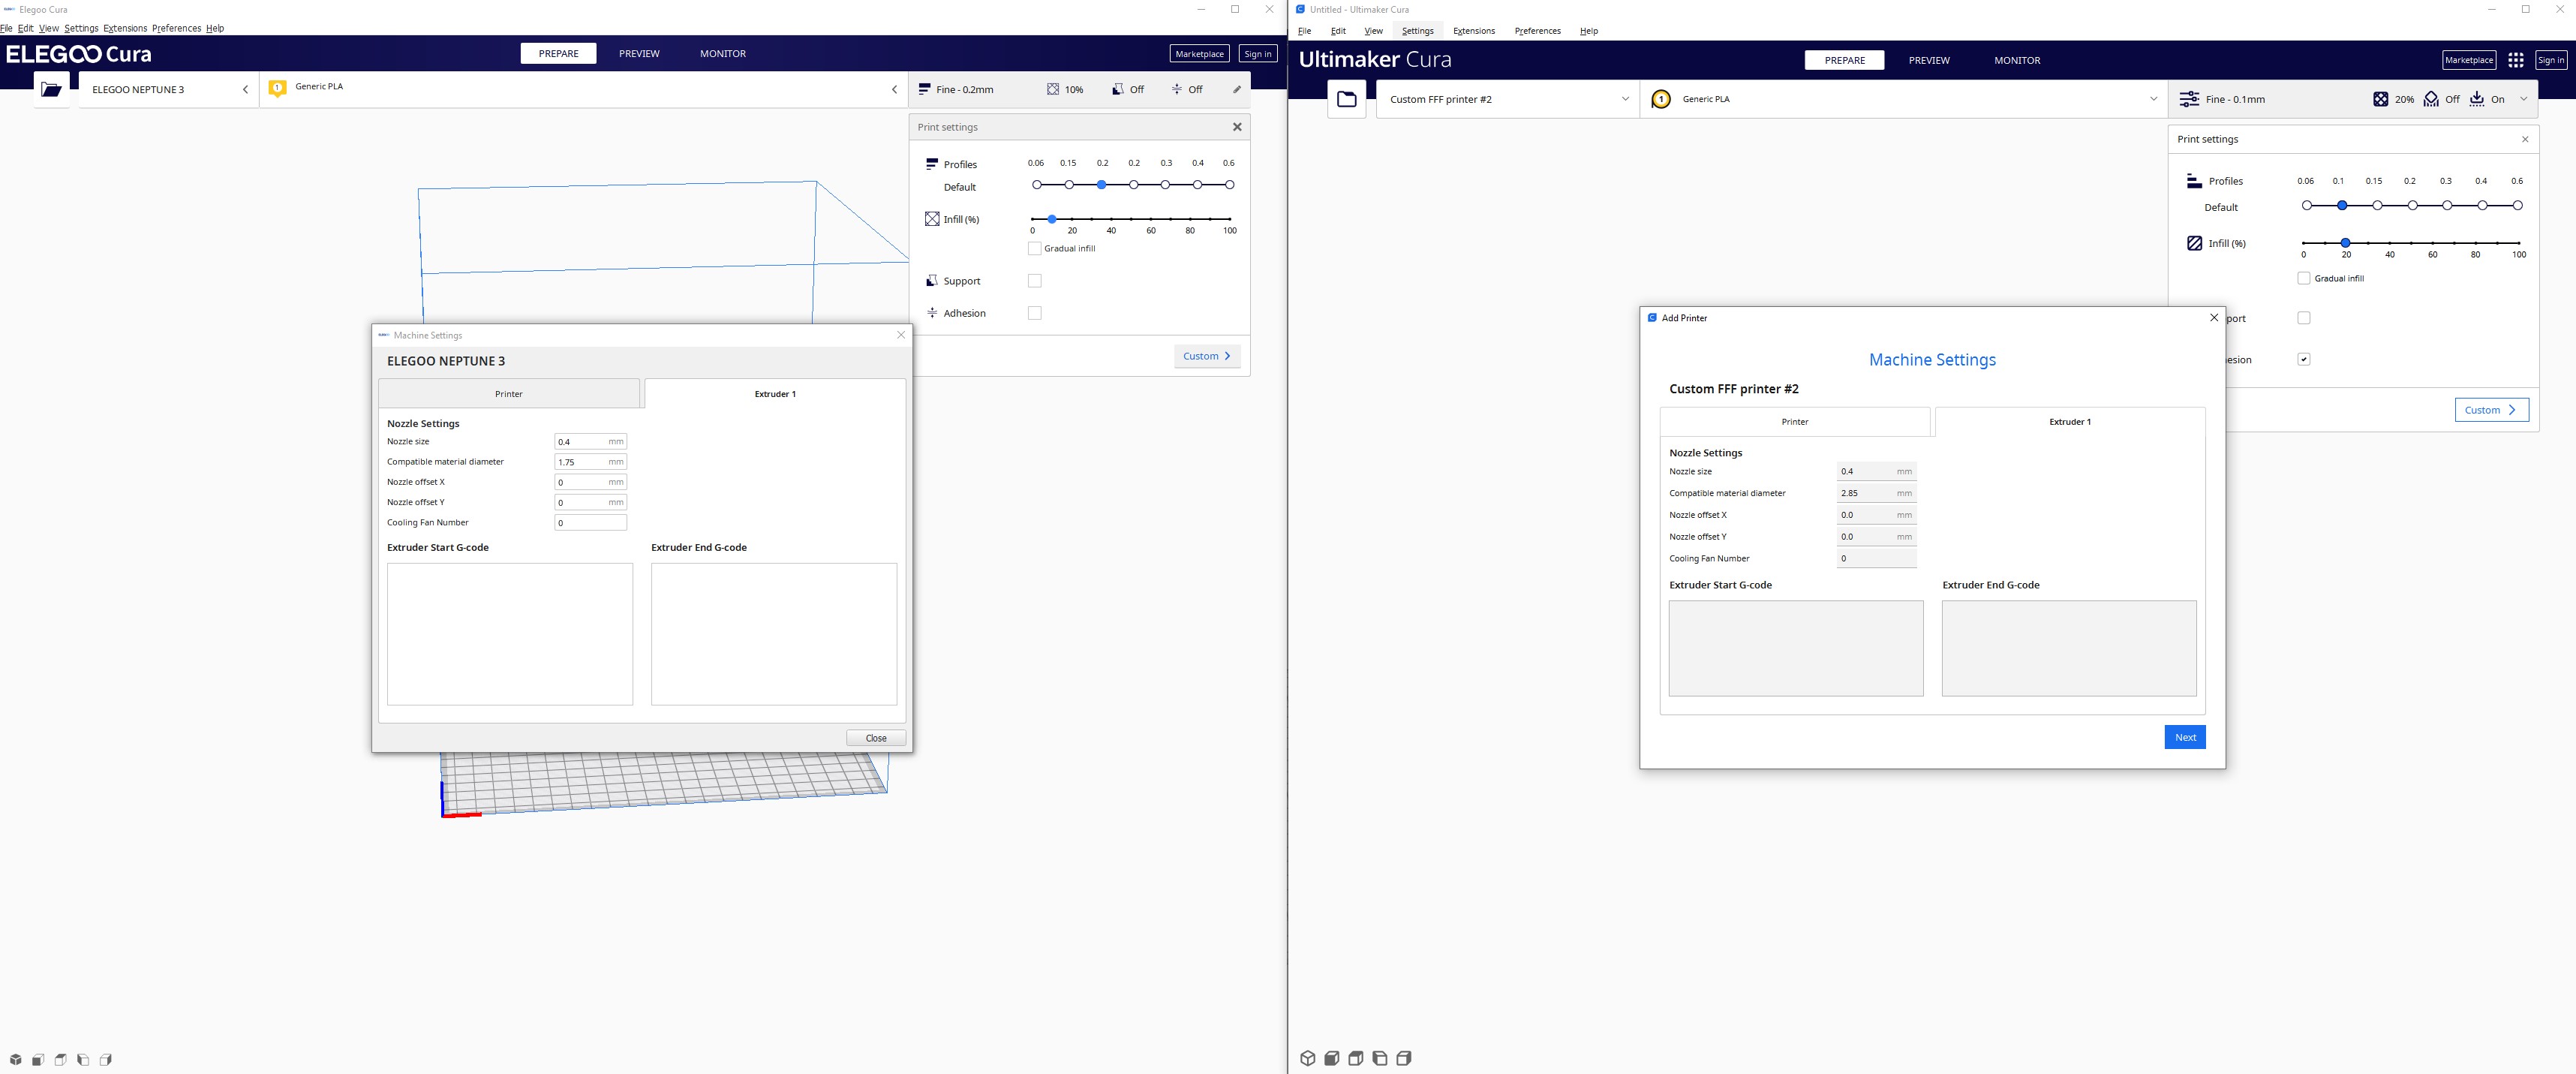Click the pencil edit icon in Elegoo print settings bar
Viewport: 2576px width, 1074px height.
pos(1237,89)
